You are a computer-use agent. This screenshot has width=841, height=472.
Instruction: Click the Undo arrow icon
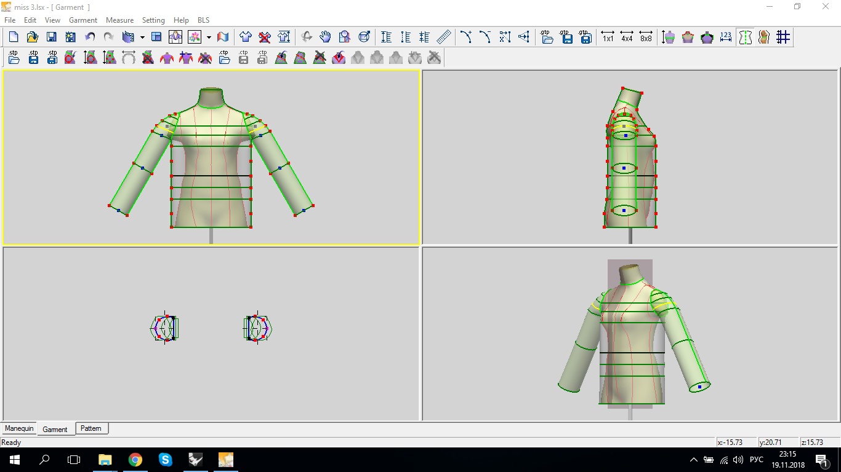[90, 37]
